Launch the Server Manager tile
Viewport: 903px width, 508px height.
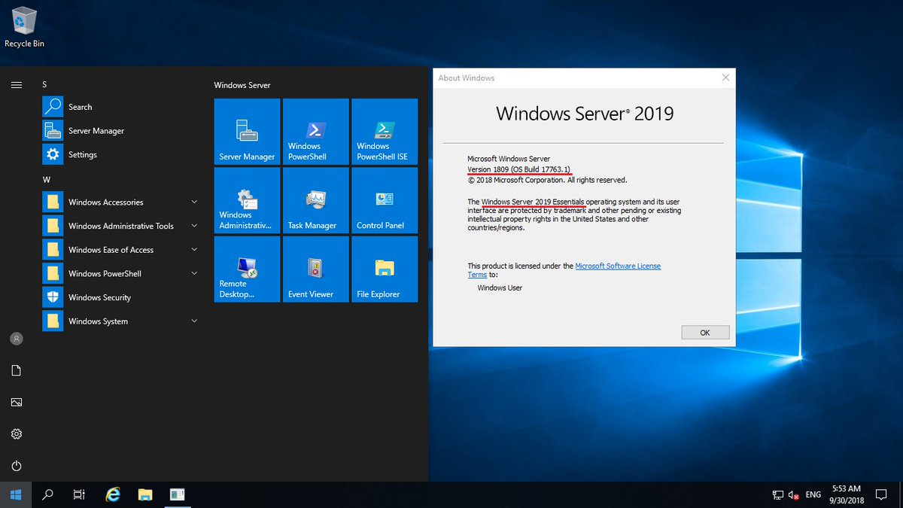point(246,131)
